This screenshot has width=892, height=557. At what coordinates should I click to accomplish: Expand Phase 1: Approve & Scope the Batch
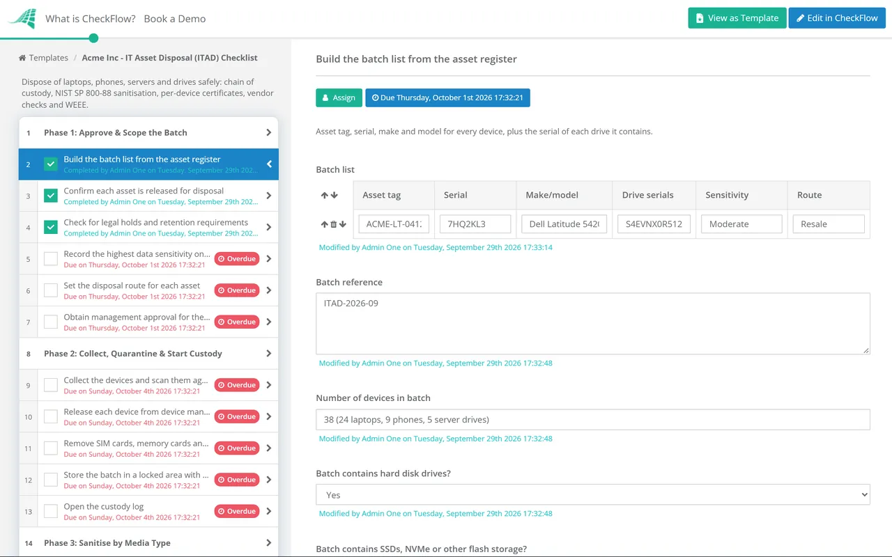[x=148, y=132]
